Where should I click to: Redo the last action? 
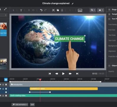(x=45, y=10)
